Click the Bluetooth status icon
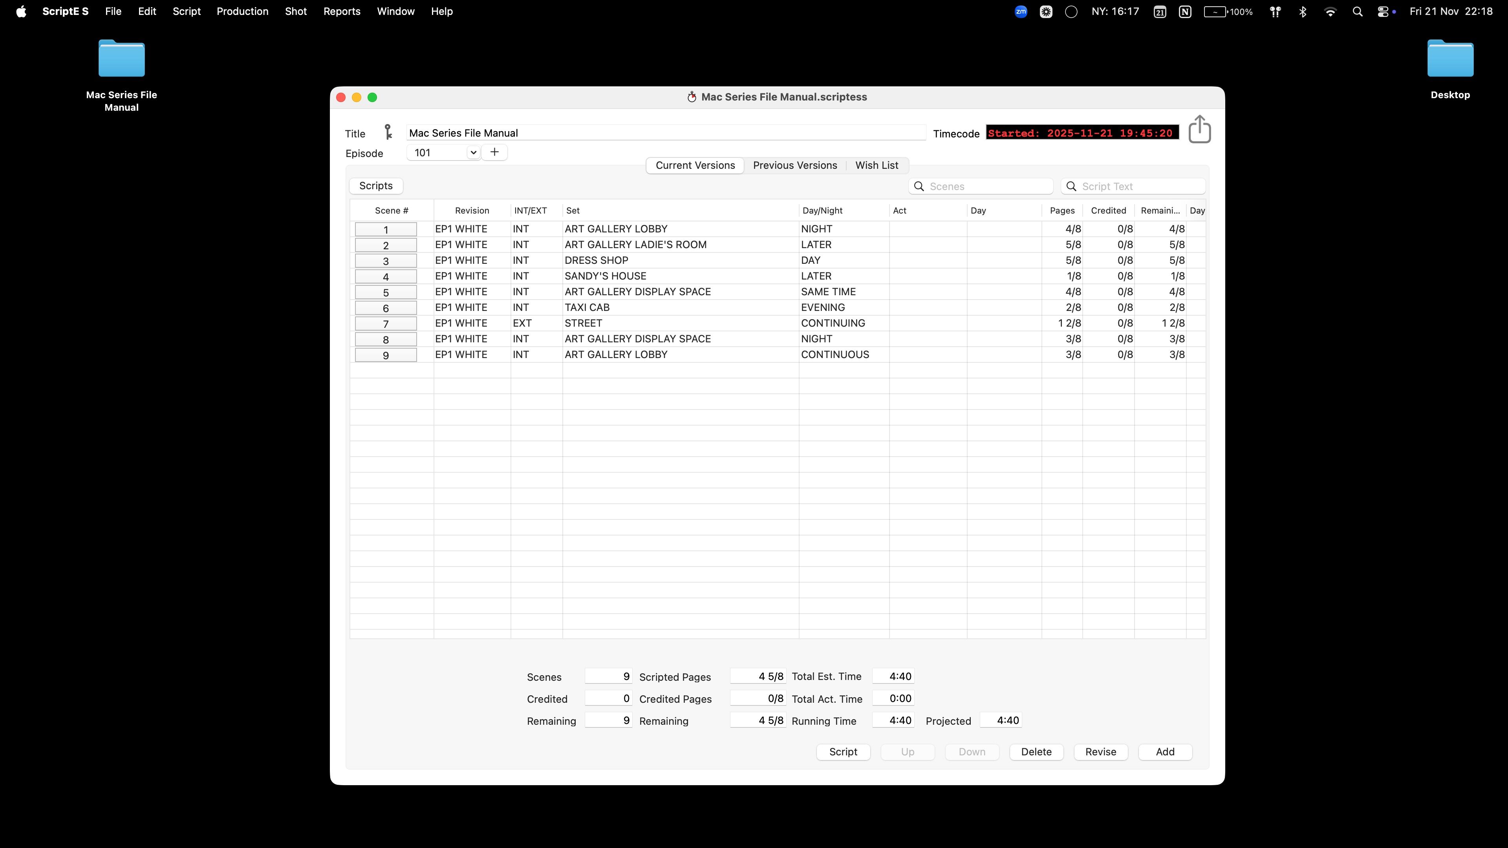The image size is (1508, 848). 1303,12
